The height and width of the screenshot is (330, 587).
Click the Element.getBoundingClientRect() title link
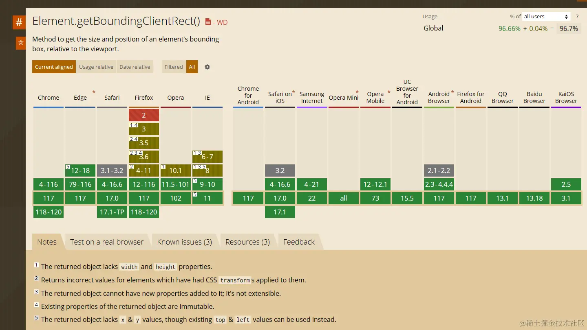116,21
